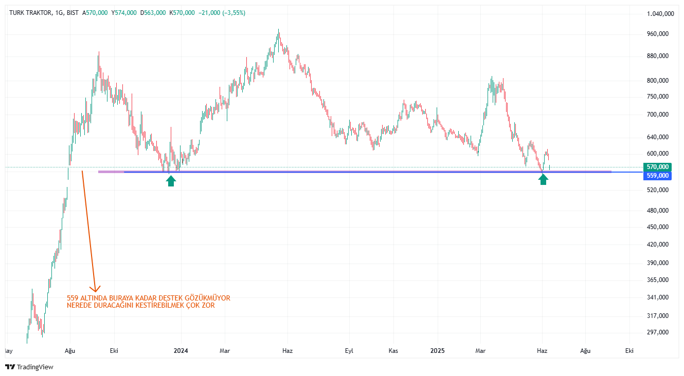Click the first Ağu label on time axis
The image size is (684, 376).
pyautogui.click(x=70, y=351)
